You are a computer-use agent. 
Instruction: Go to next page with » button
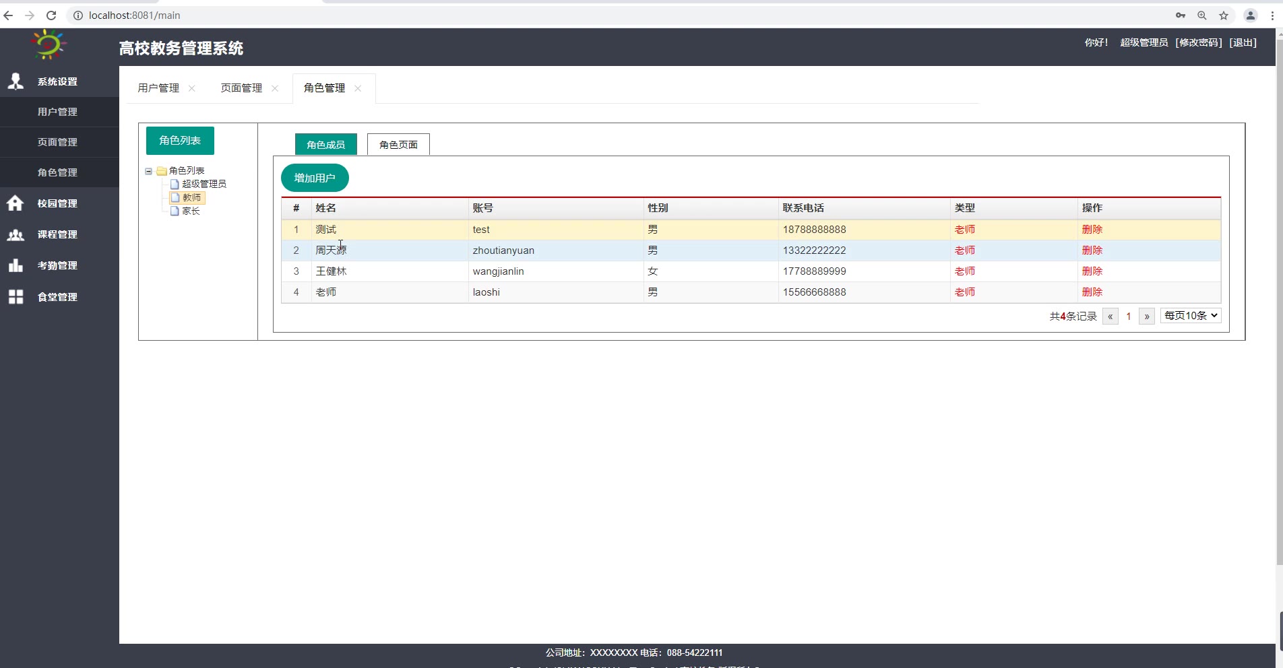(1147, 316)
